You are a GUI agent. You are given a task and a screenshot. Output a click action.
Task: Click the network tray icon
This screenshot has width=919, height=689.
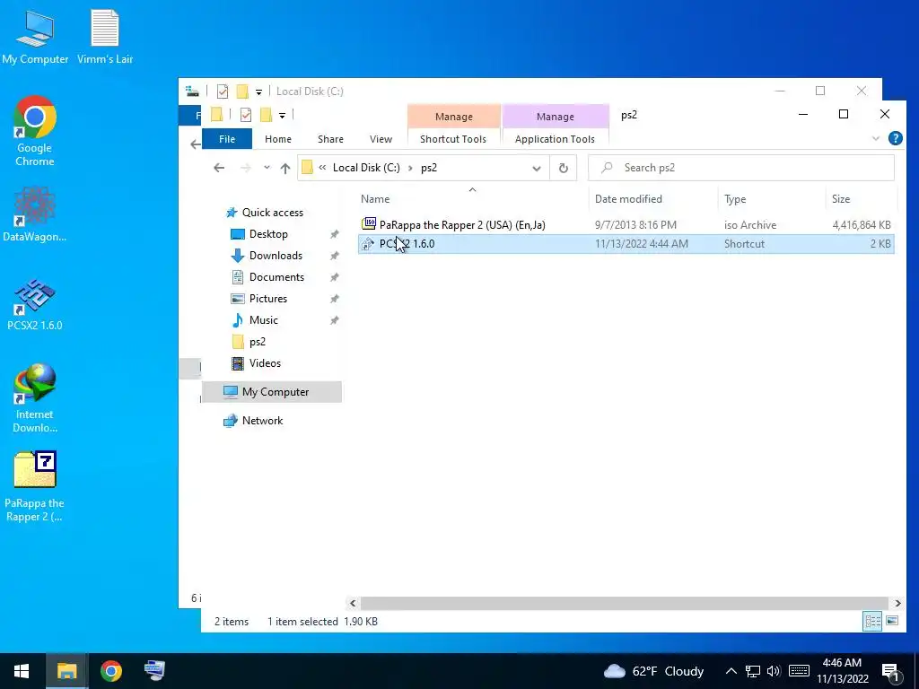[753, 671]
